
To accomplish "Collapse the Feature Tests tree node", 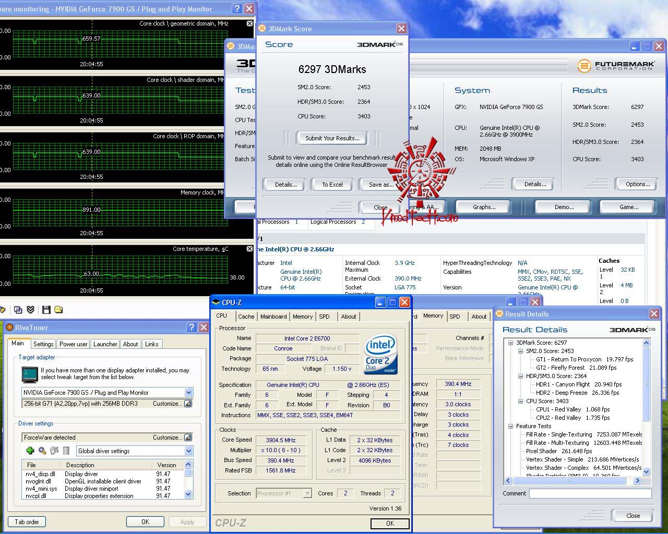I will point(510,426).
